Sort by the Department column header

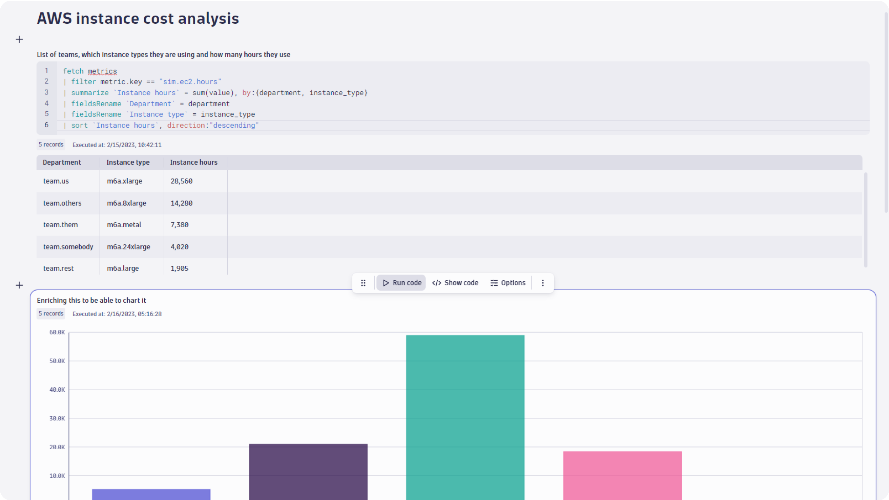pyautogui.click(x=62, y=162)
